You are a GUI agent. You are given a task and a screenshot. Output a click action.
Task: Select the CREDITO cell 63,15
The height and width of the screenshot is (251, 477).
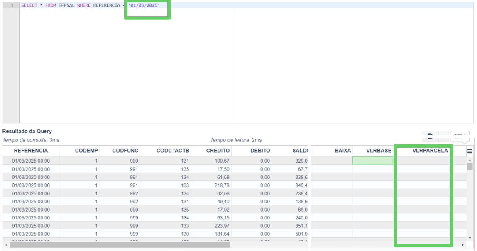(211, 217)
